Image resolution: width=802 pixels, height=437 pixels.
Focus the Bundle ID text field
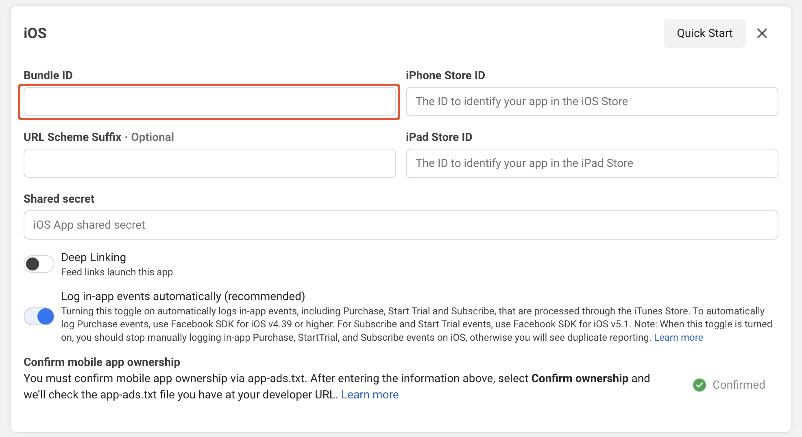click(209, 102)
